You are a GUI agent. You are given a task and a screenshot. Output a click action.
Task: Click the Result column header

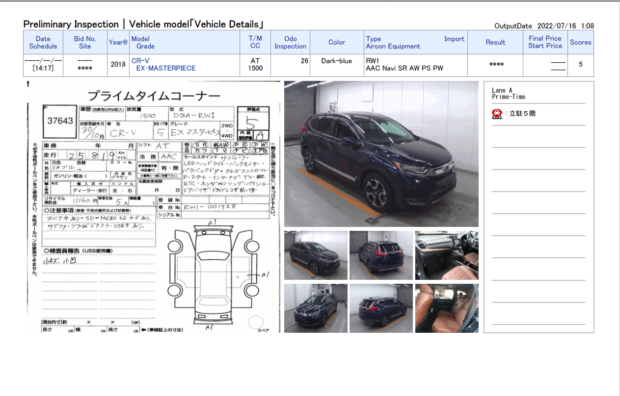[495, 43]
